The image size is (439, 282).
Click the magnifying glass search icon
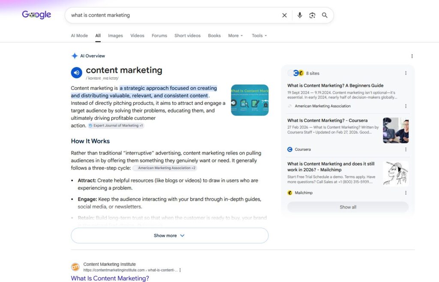click(325, 15)
